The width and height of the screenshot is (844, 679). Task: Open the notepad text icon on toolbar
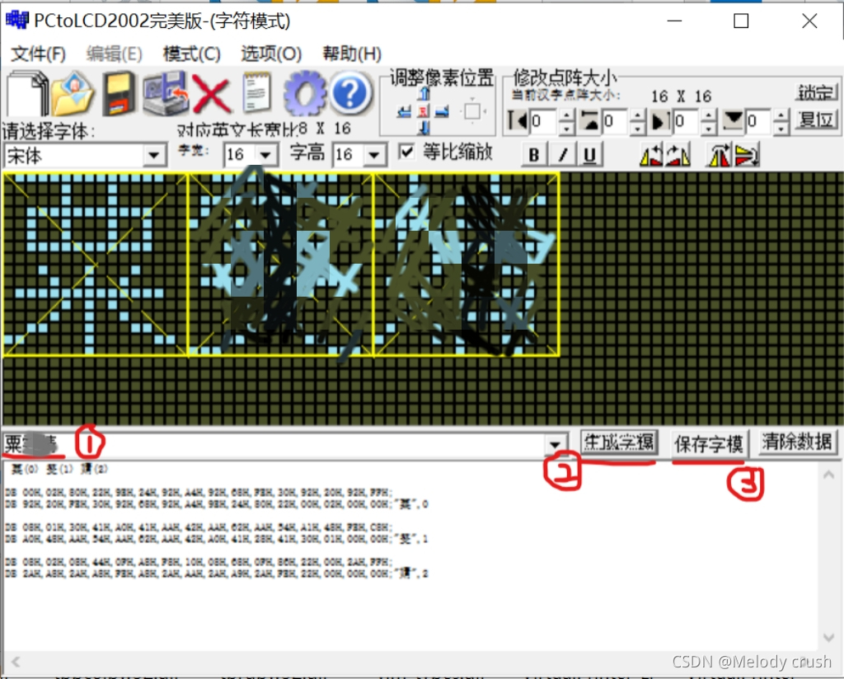tap(256, 92)
